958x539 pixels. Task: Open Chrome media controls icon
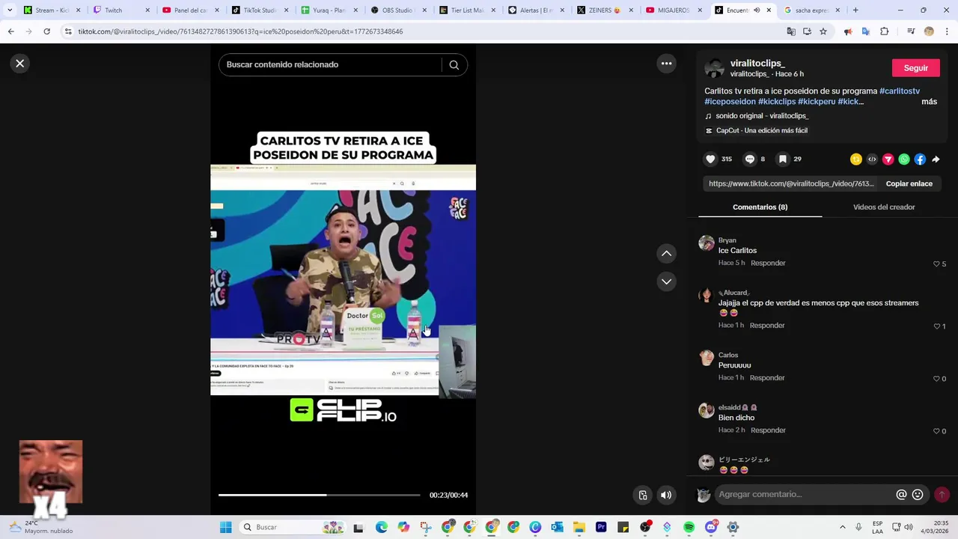pos(910,31)
